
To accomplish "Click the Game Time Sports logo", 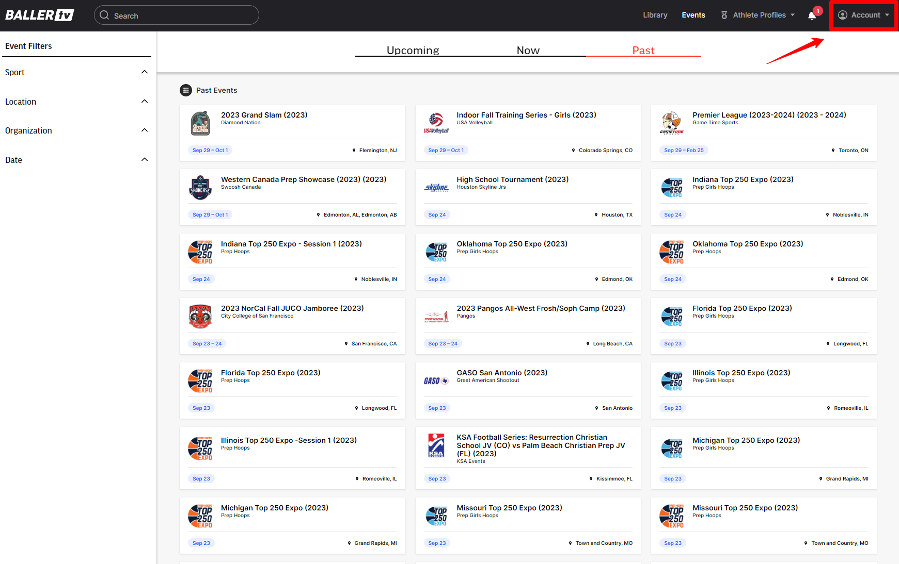I will 671,123.
